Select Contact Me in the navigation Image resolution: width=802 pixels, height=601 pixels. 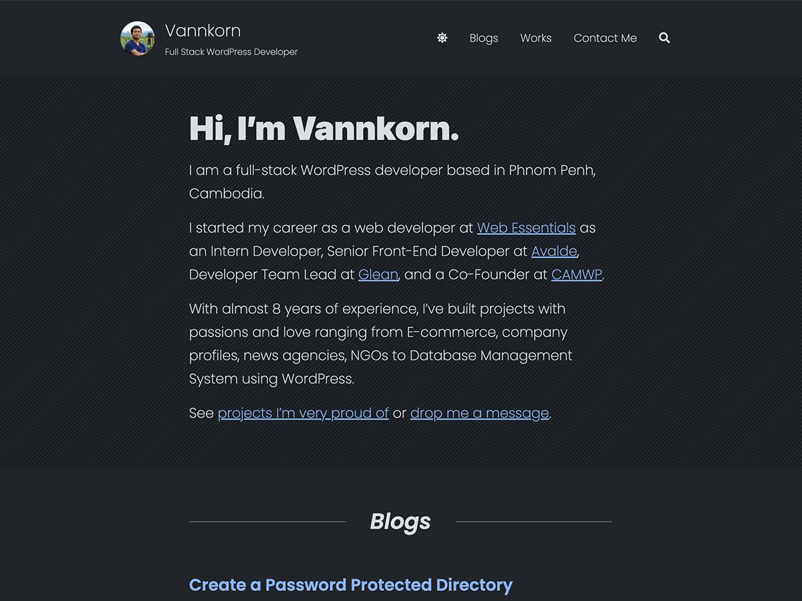click(x=605, y=38)
